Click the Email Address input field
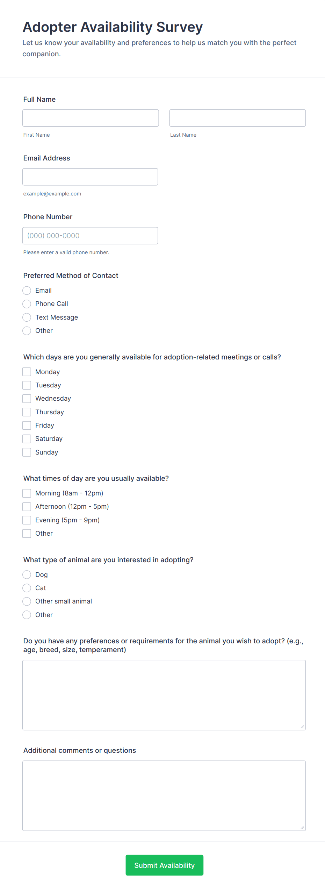 click(x=90, y=177)
